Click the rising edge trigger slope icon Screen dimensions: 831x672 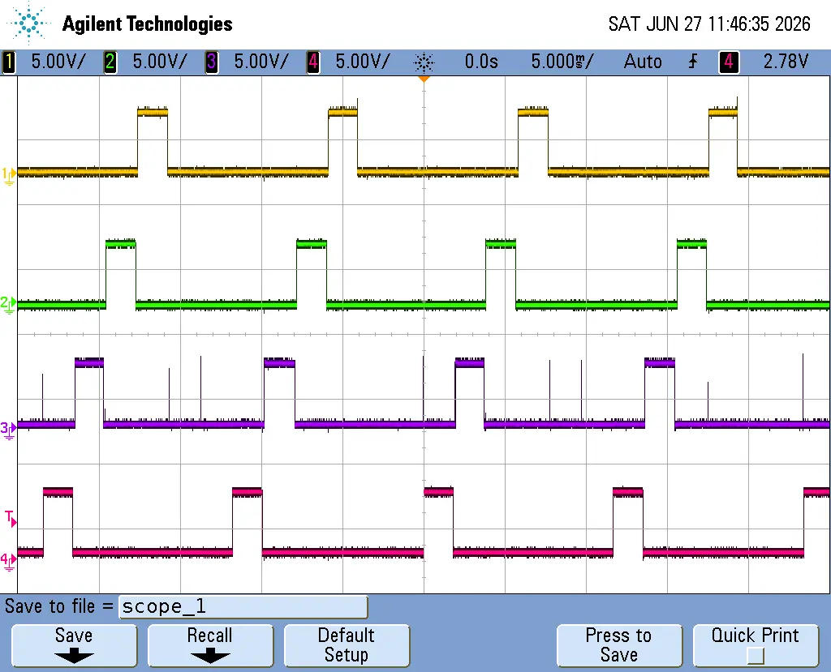tap(693, 62)
